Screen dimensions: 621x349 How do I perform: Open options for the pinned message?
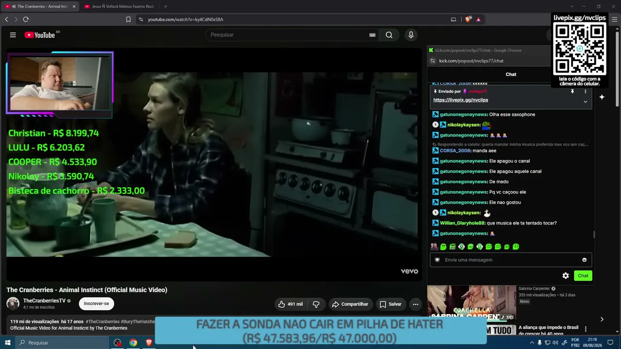click(x=585, y=92)
